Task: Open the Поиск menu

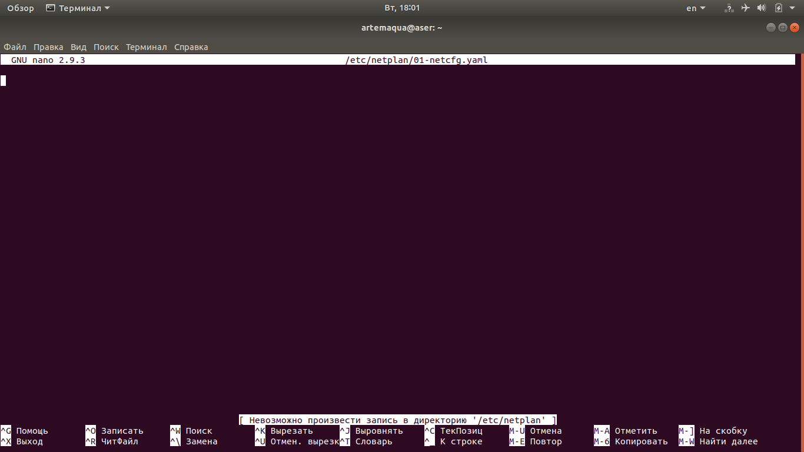Action: coord(106,47)
